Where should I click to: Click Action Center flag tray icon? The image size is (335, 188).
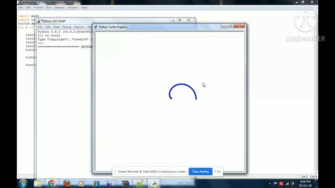(x=275, y=183)
